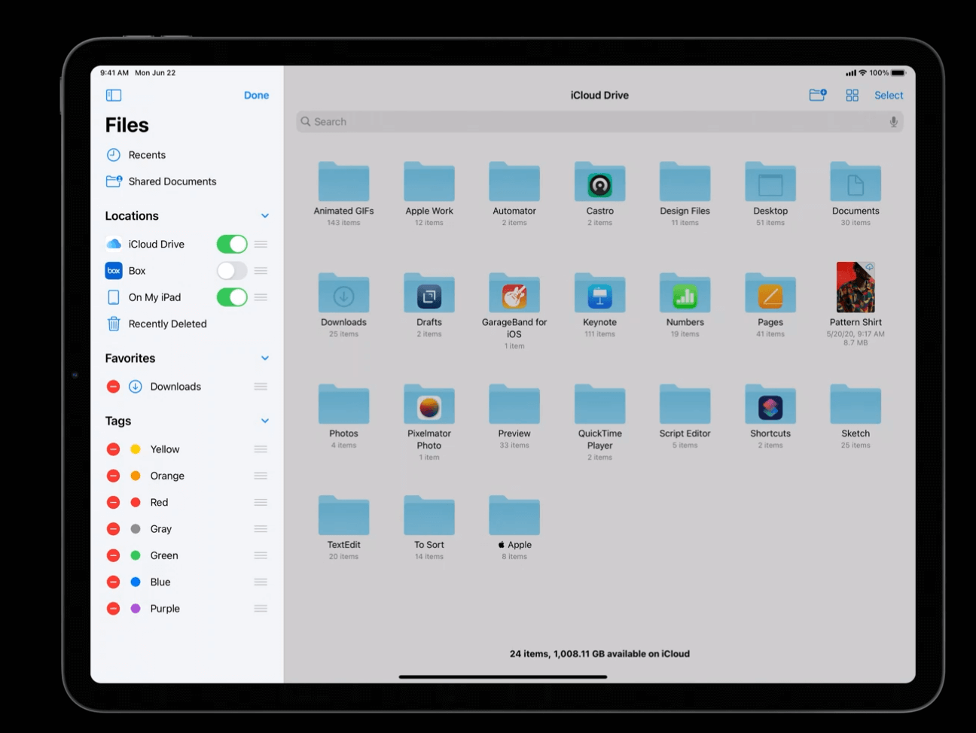This screenshot has width=976, height=733.
Task: Open the Keynote folder
Action: 600,293
